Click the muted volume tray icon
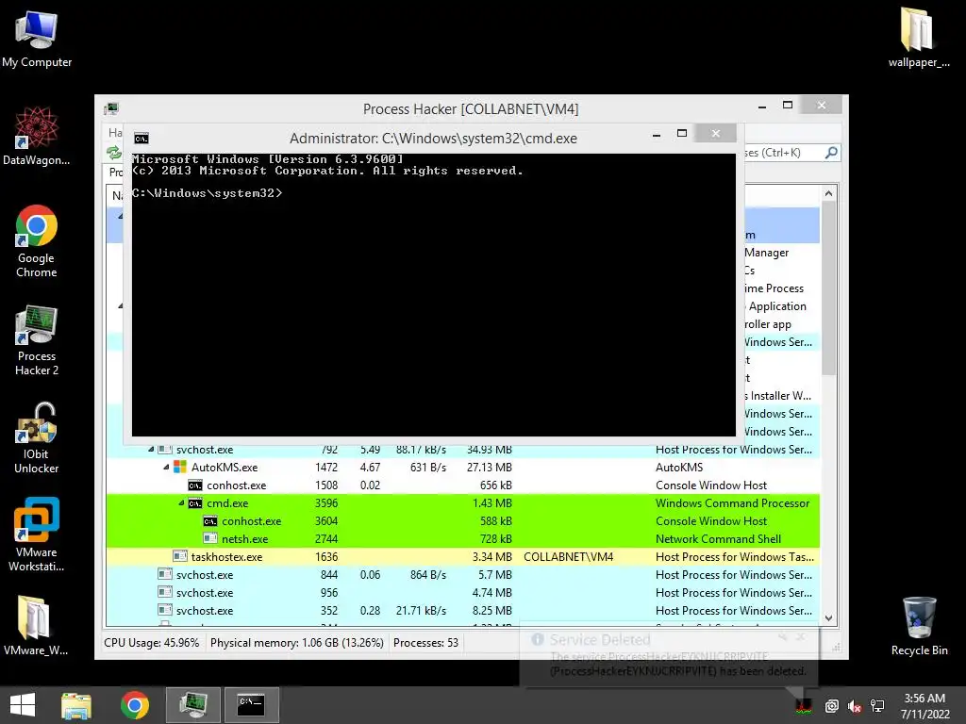The width and height of the screenshot is (966, 724). (x=855, y=706)
